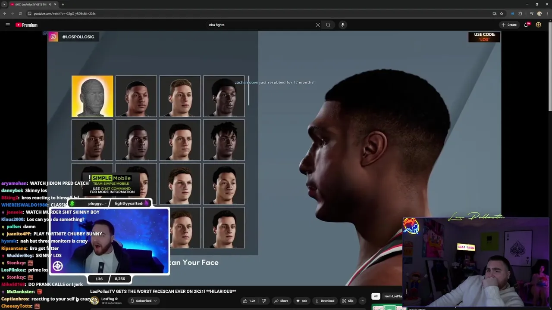
Task: Reload the page in the browser
Action: tap(20, 13)
